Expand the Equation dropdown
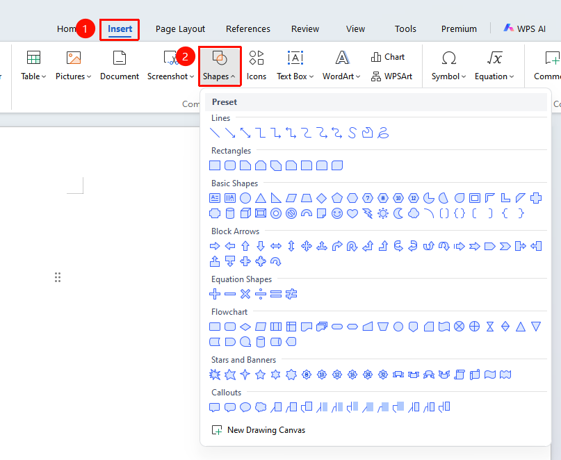This screenshot has width=561, height=460. coord(494,66)
